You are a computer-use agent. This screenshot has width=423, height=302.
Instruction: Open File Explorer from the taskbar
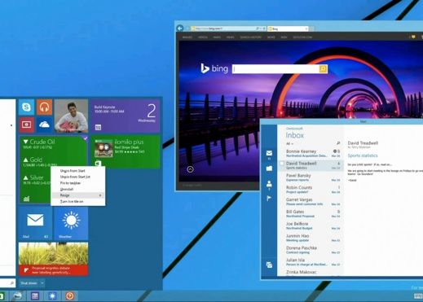pos(18,295)
